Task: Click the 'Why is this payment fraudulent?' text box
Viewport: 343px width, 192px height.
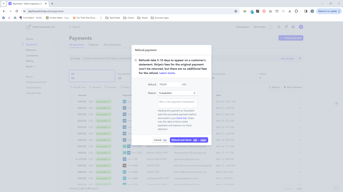Action: pyautogui.click(x=177, y=103)
